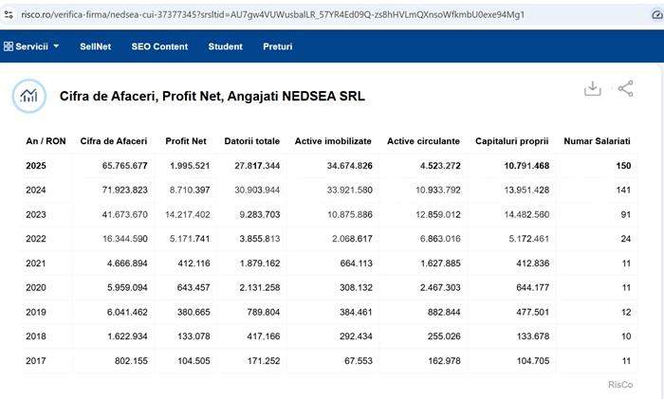664x399 pixels.
Task: Click the total debts value 27.817.344
Action: tap(257, 166)
